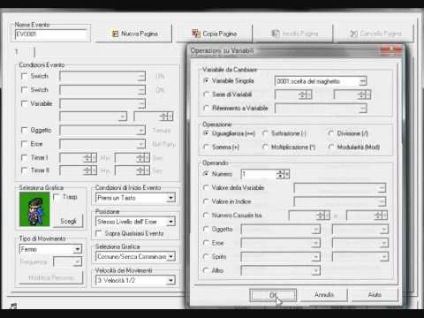
Task: Select Riferimento a Variabile radio button
Action: (206, 108)
